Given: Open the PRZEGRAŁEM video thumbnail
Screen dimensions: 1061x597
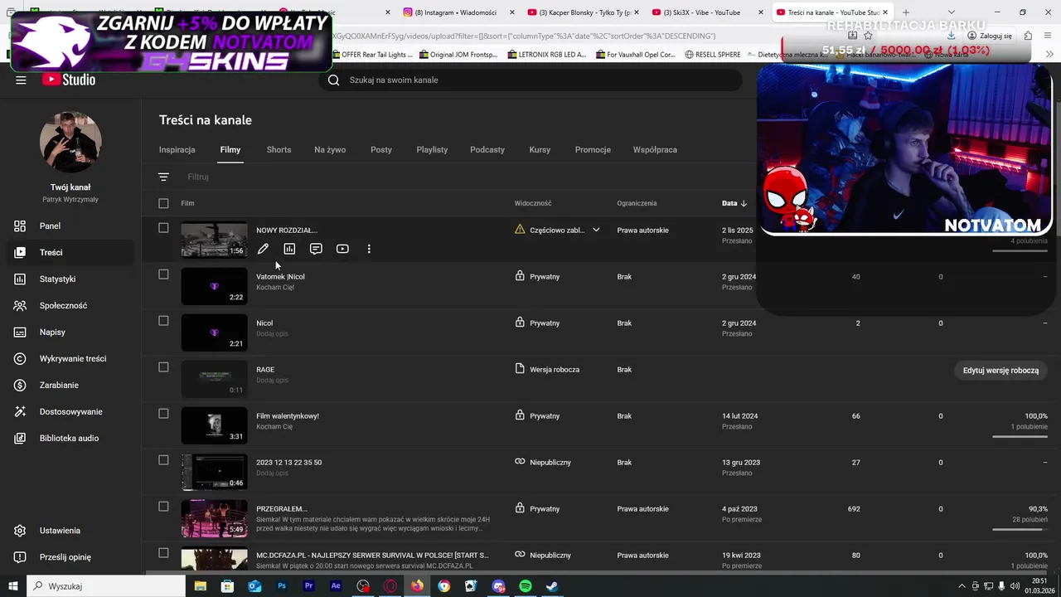Looking at the screenshot, I should [214, 518].
